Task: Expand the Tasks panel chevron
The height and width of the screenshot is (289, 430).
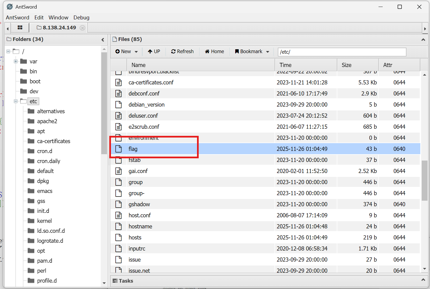Action: click(423, 280)
